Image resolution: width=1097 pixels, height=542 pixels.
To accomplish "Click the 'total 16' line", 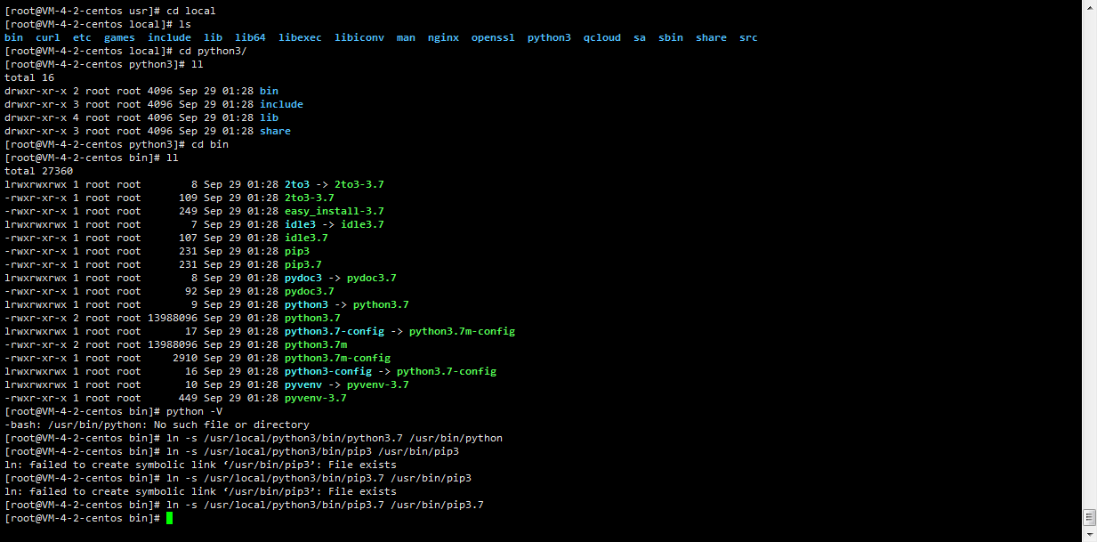I will pyautogui.click(x=29, y=77).
